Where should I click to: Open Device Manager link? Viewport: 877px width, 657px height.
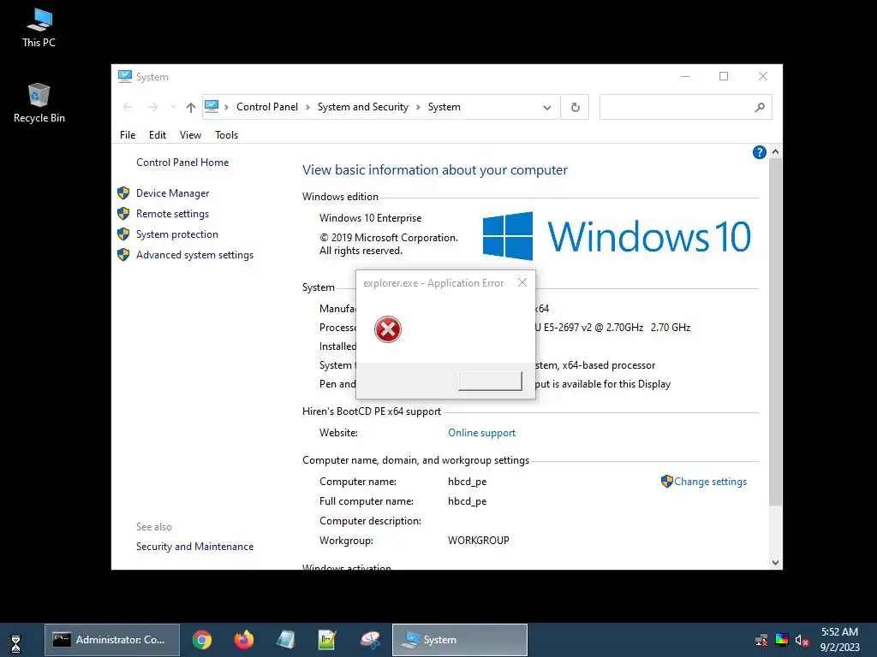[172, 193]
